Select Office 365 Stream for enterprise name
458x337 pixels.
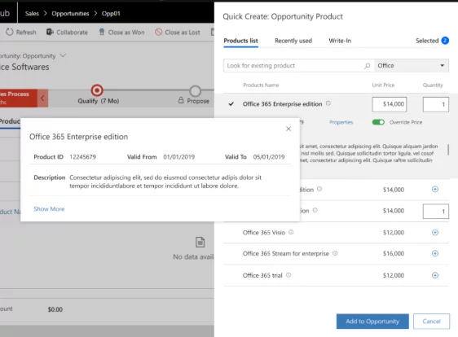click(286, 253)
